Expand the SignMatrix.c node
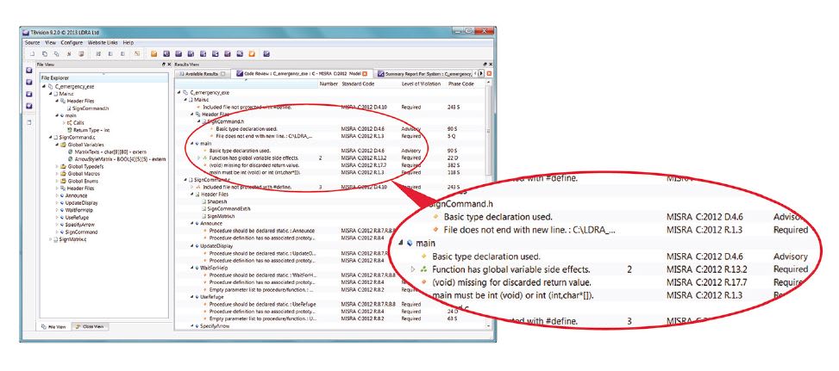 point(50,239)
